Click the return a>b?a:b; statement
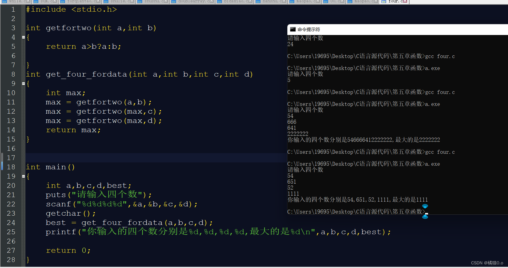The height and width of the screenshot is (268, 508). point(84,47)
